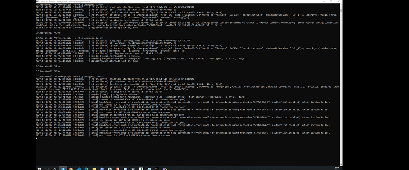
Task: Open Command Prompt title bar system menu icon
Action: click(37, 1)
